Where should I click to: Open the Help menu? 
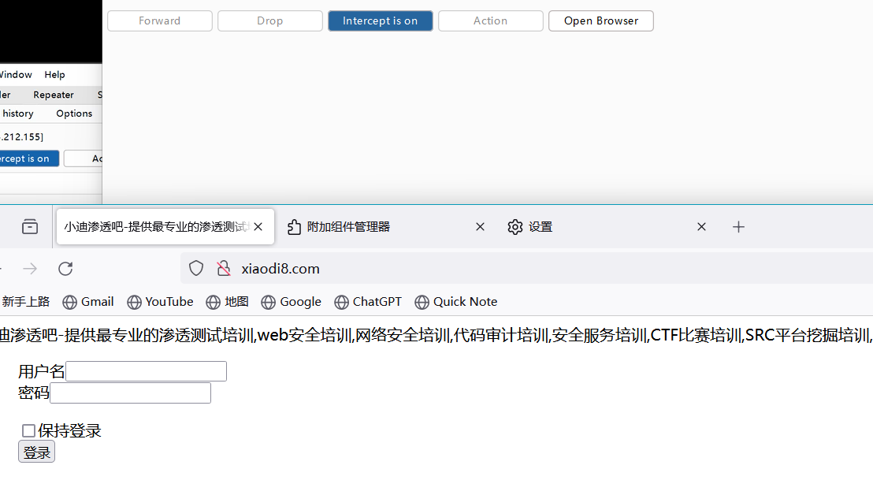(x=54, y=75)
